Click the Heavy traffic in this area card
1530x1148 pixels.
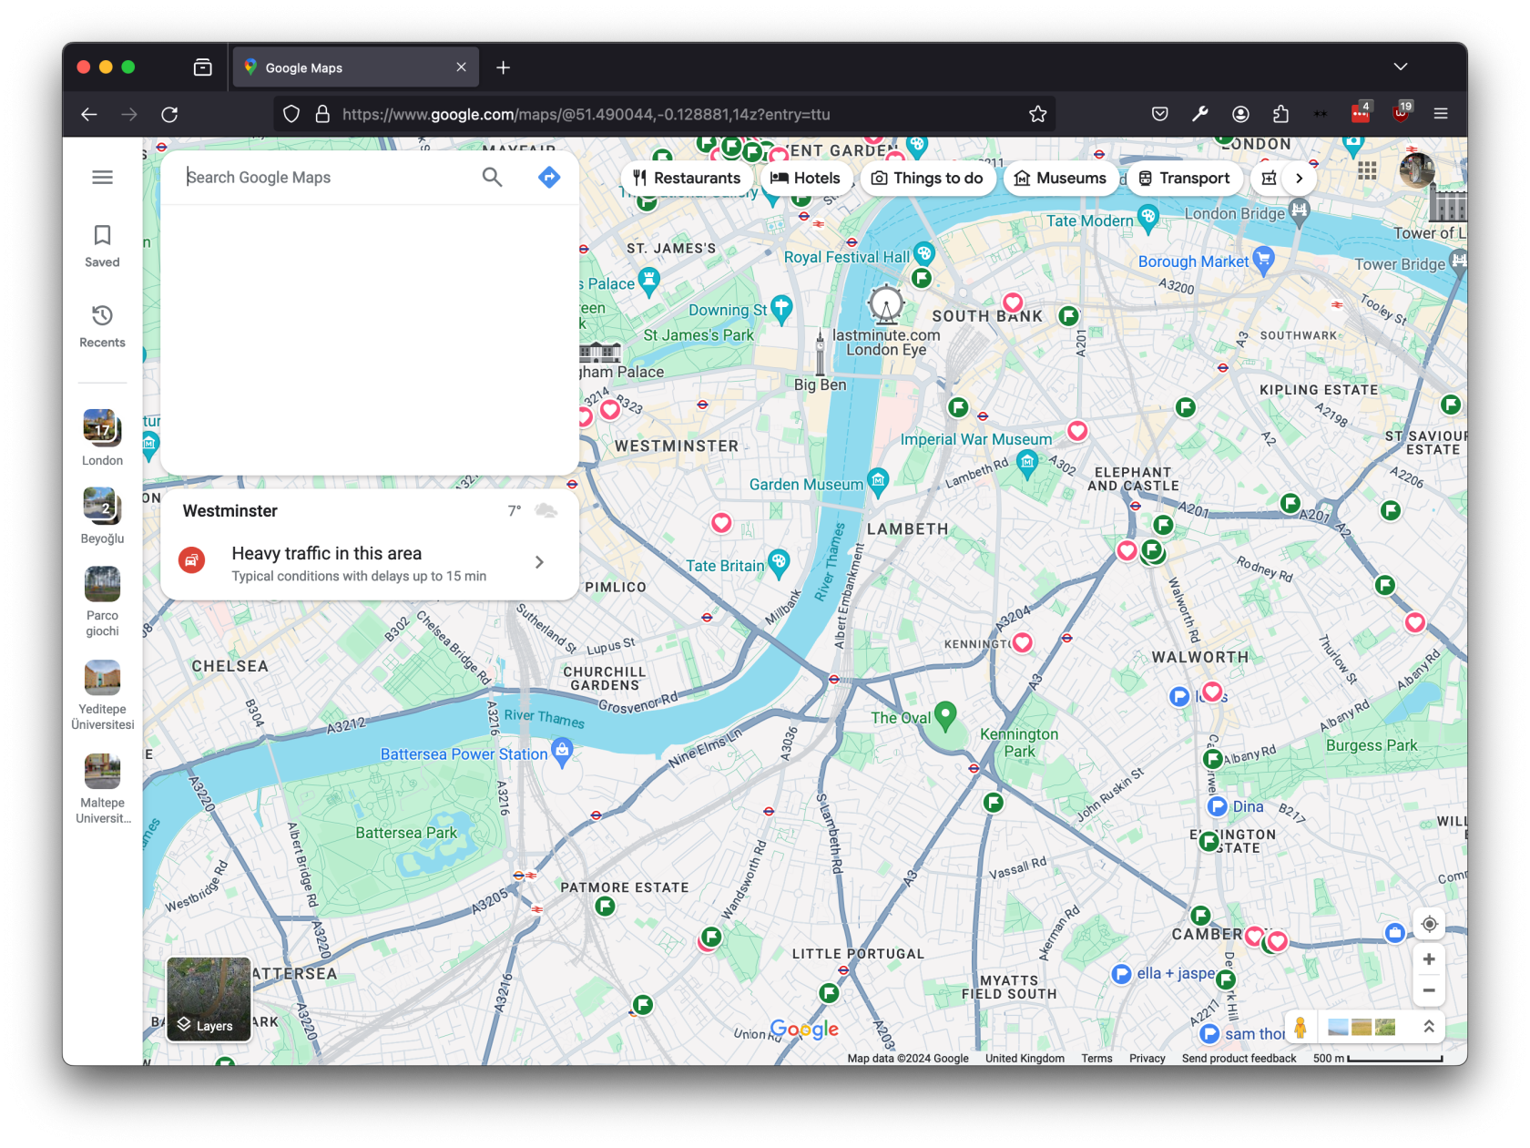pos(370,563)
